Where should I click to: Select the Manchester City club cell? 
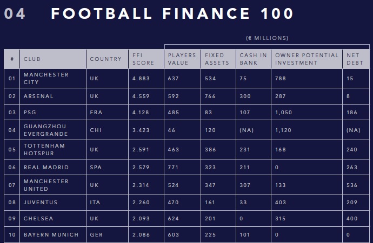[53, 79]
